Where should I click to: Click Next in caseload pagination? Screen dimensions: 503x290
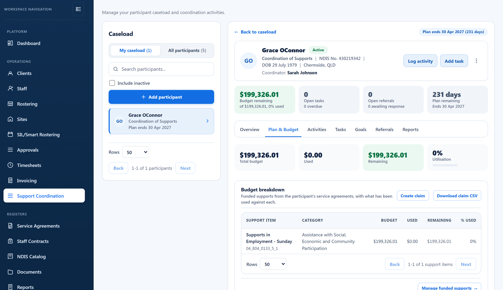coord(185,168)
